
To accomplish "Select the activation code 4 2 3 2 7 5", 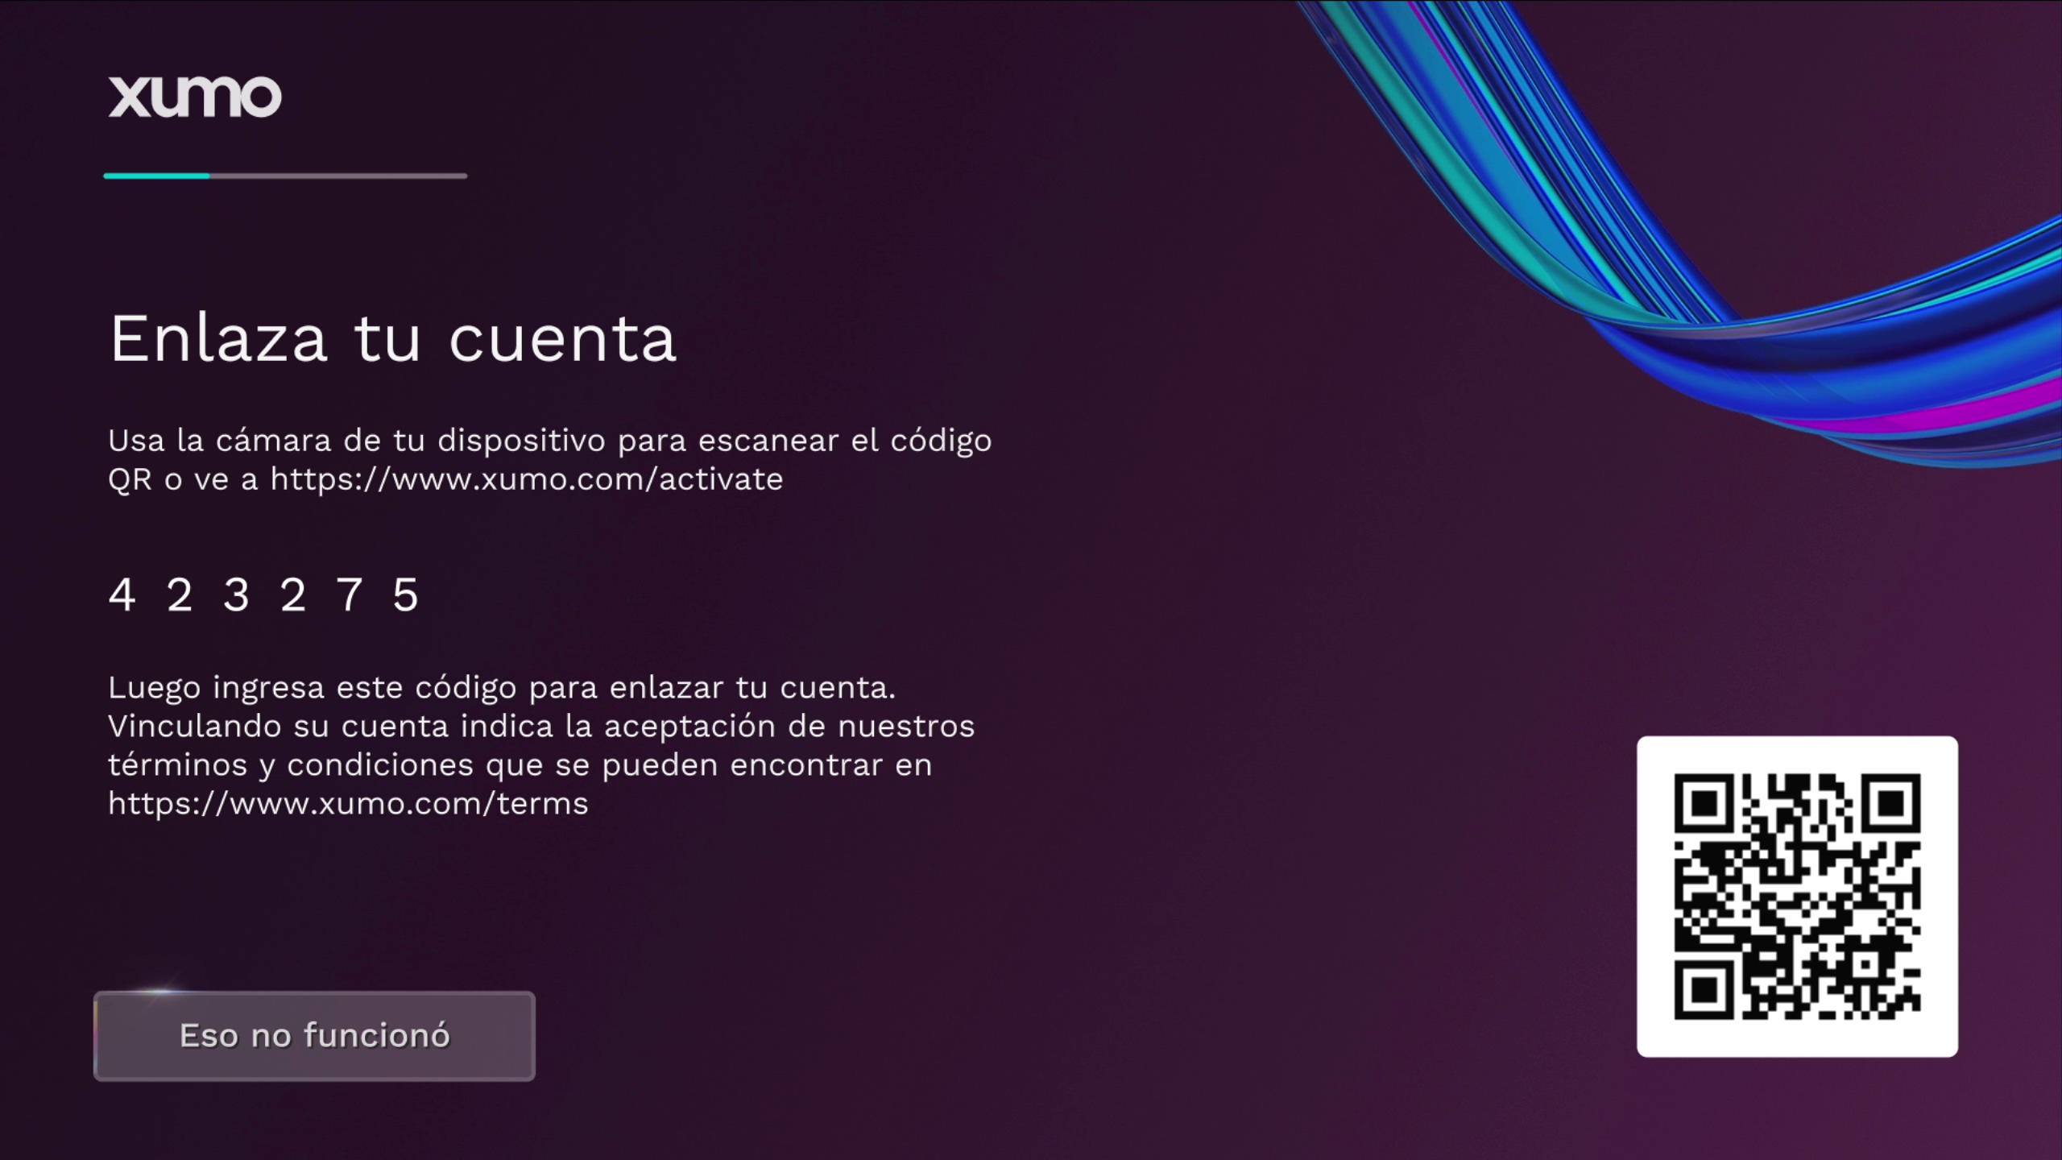I will (263, 595).
